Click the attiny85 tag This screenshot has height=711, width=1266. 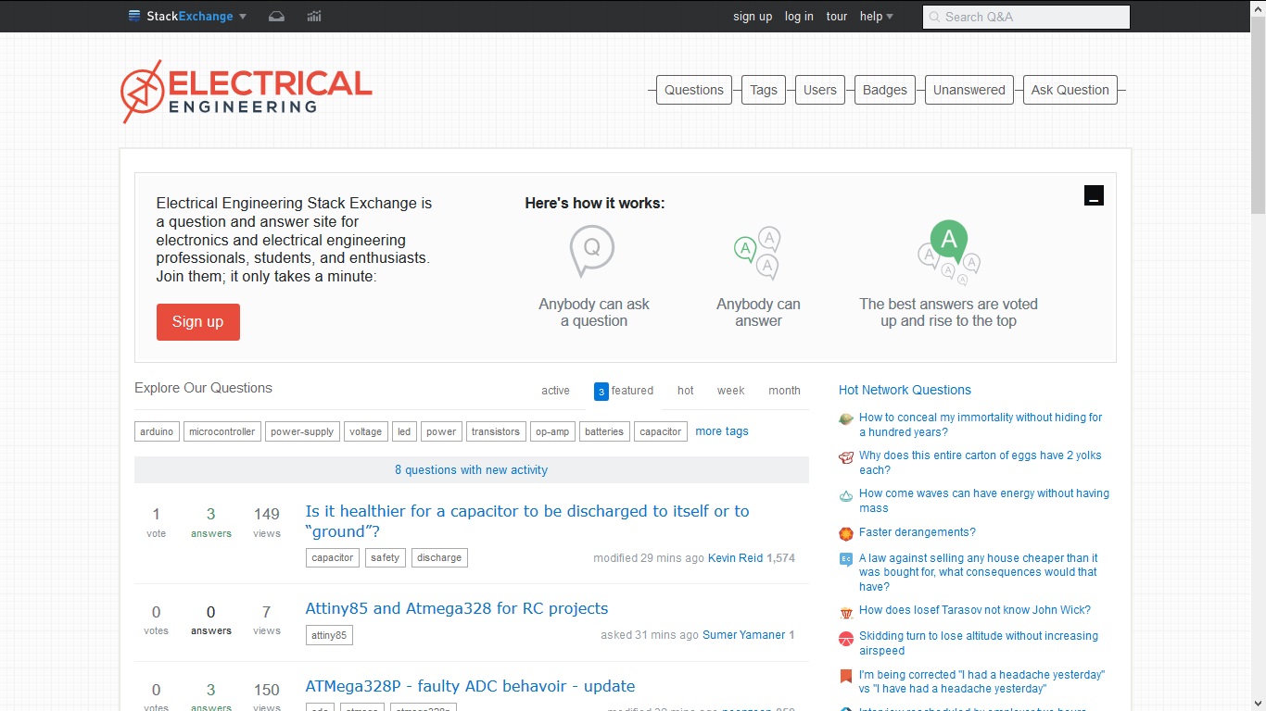coord(329,635)
